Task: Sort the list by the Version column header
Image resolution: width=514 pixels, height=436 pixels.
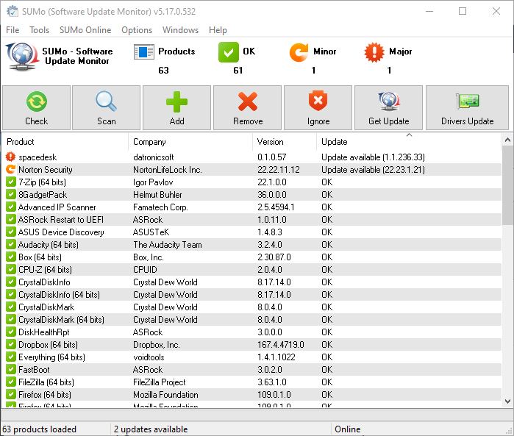Action: point(285,142)
